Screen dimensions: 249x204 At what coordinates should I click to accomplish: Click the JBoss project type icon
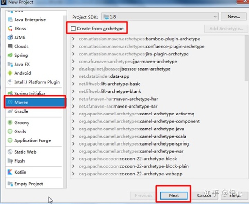tap(10, 29)
